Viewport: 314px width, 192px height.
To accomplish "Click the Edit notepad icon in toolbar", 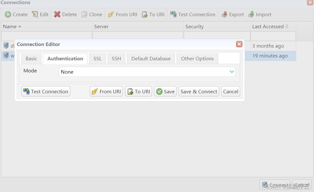I will 35,14.
